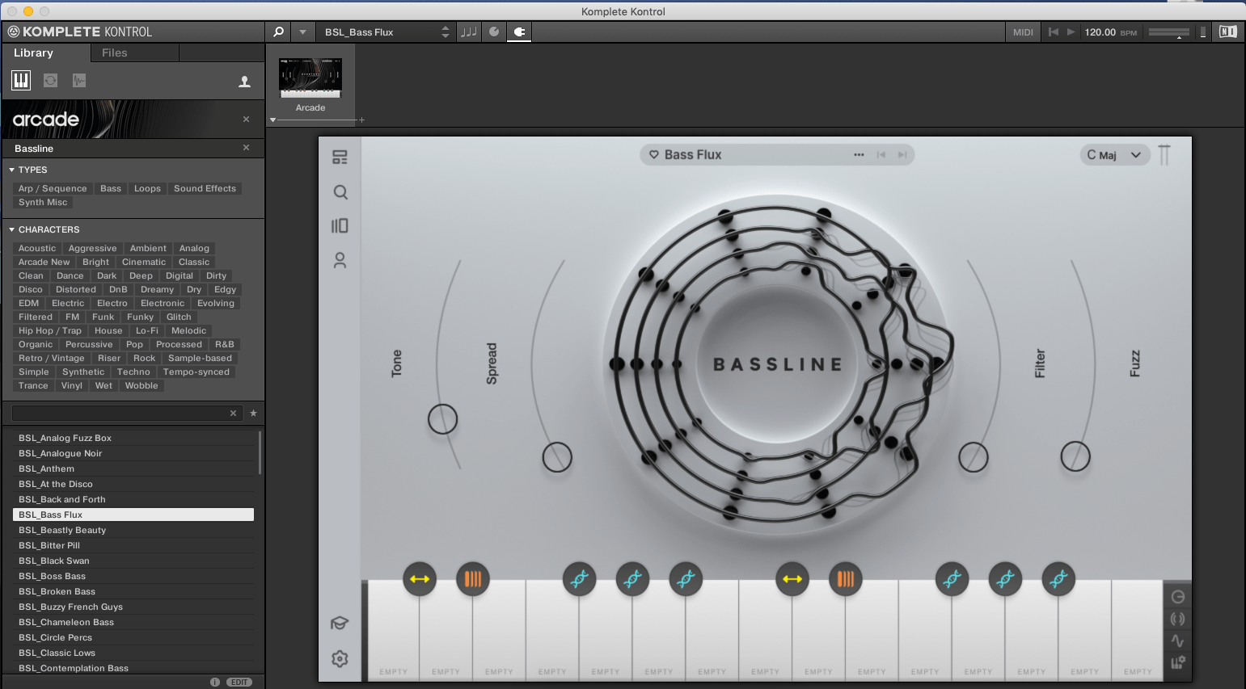Open Arcade's browse lines sidebar icon
The image size is (1246, 689).
click(340, 157)
